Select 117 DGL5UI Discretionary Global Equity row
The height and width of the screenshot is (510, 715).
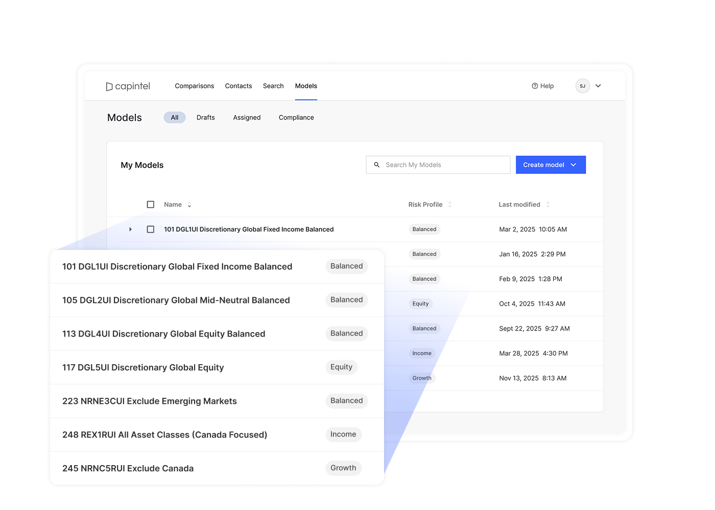pyautogui.click(x=143, y=368)
